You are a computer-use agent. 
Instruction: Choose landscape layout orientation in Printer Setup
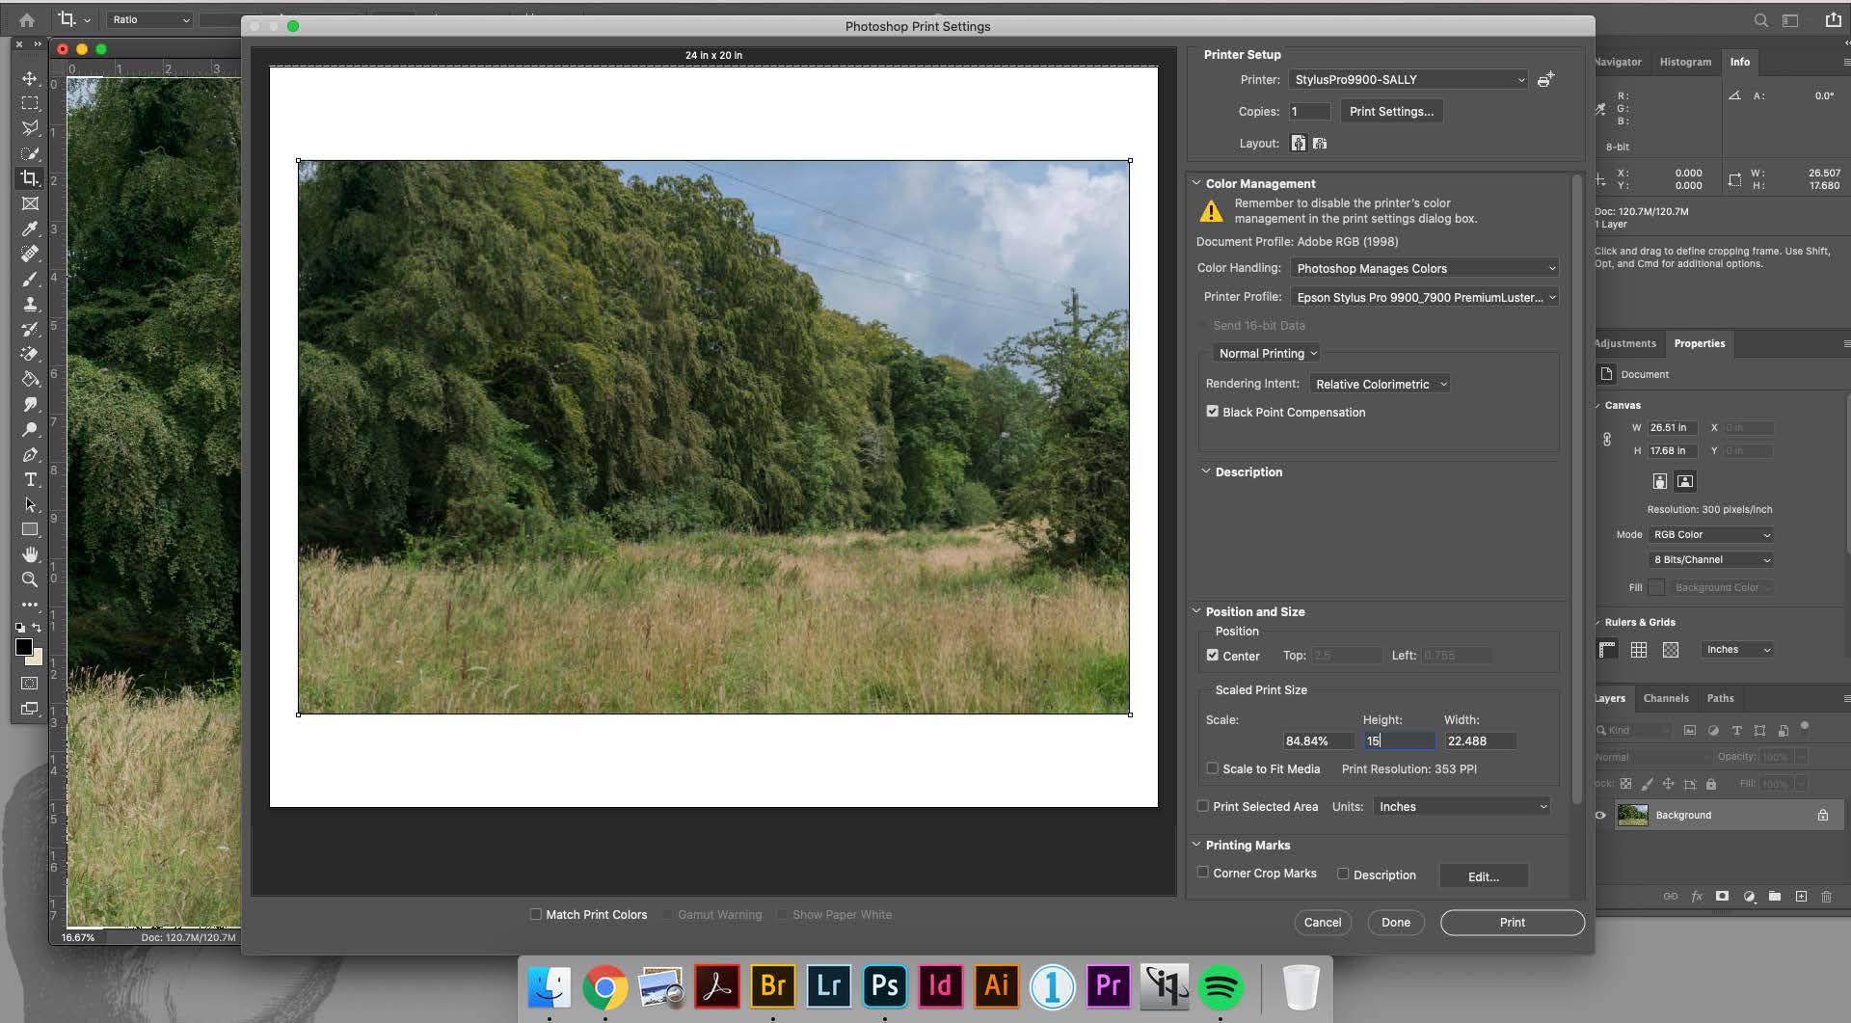[x=1320, y=143]
